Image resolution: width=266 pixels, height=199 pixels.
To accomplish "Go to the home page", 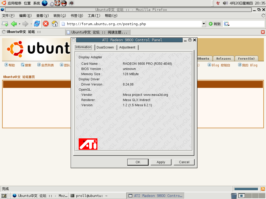I will pos(55,24).
